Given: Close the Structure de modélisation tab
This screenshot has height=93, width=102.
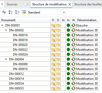Looking at the screenshot, I should [70, 4].
